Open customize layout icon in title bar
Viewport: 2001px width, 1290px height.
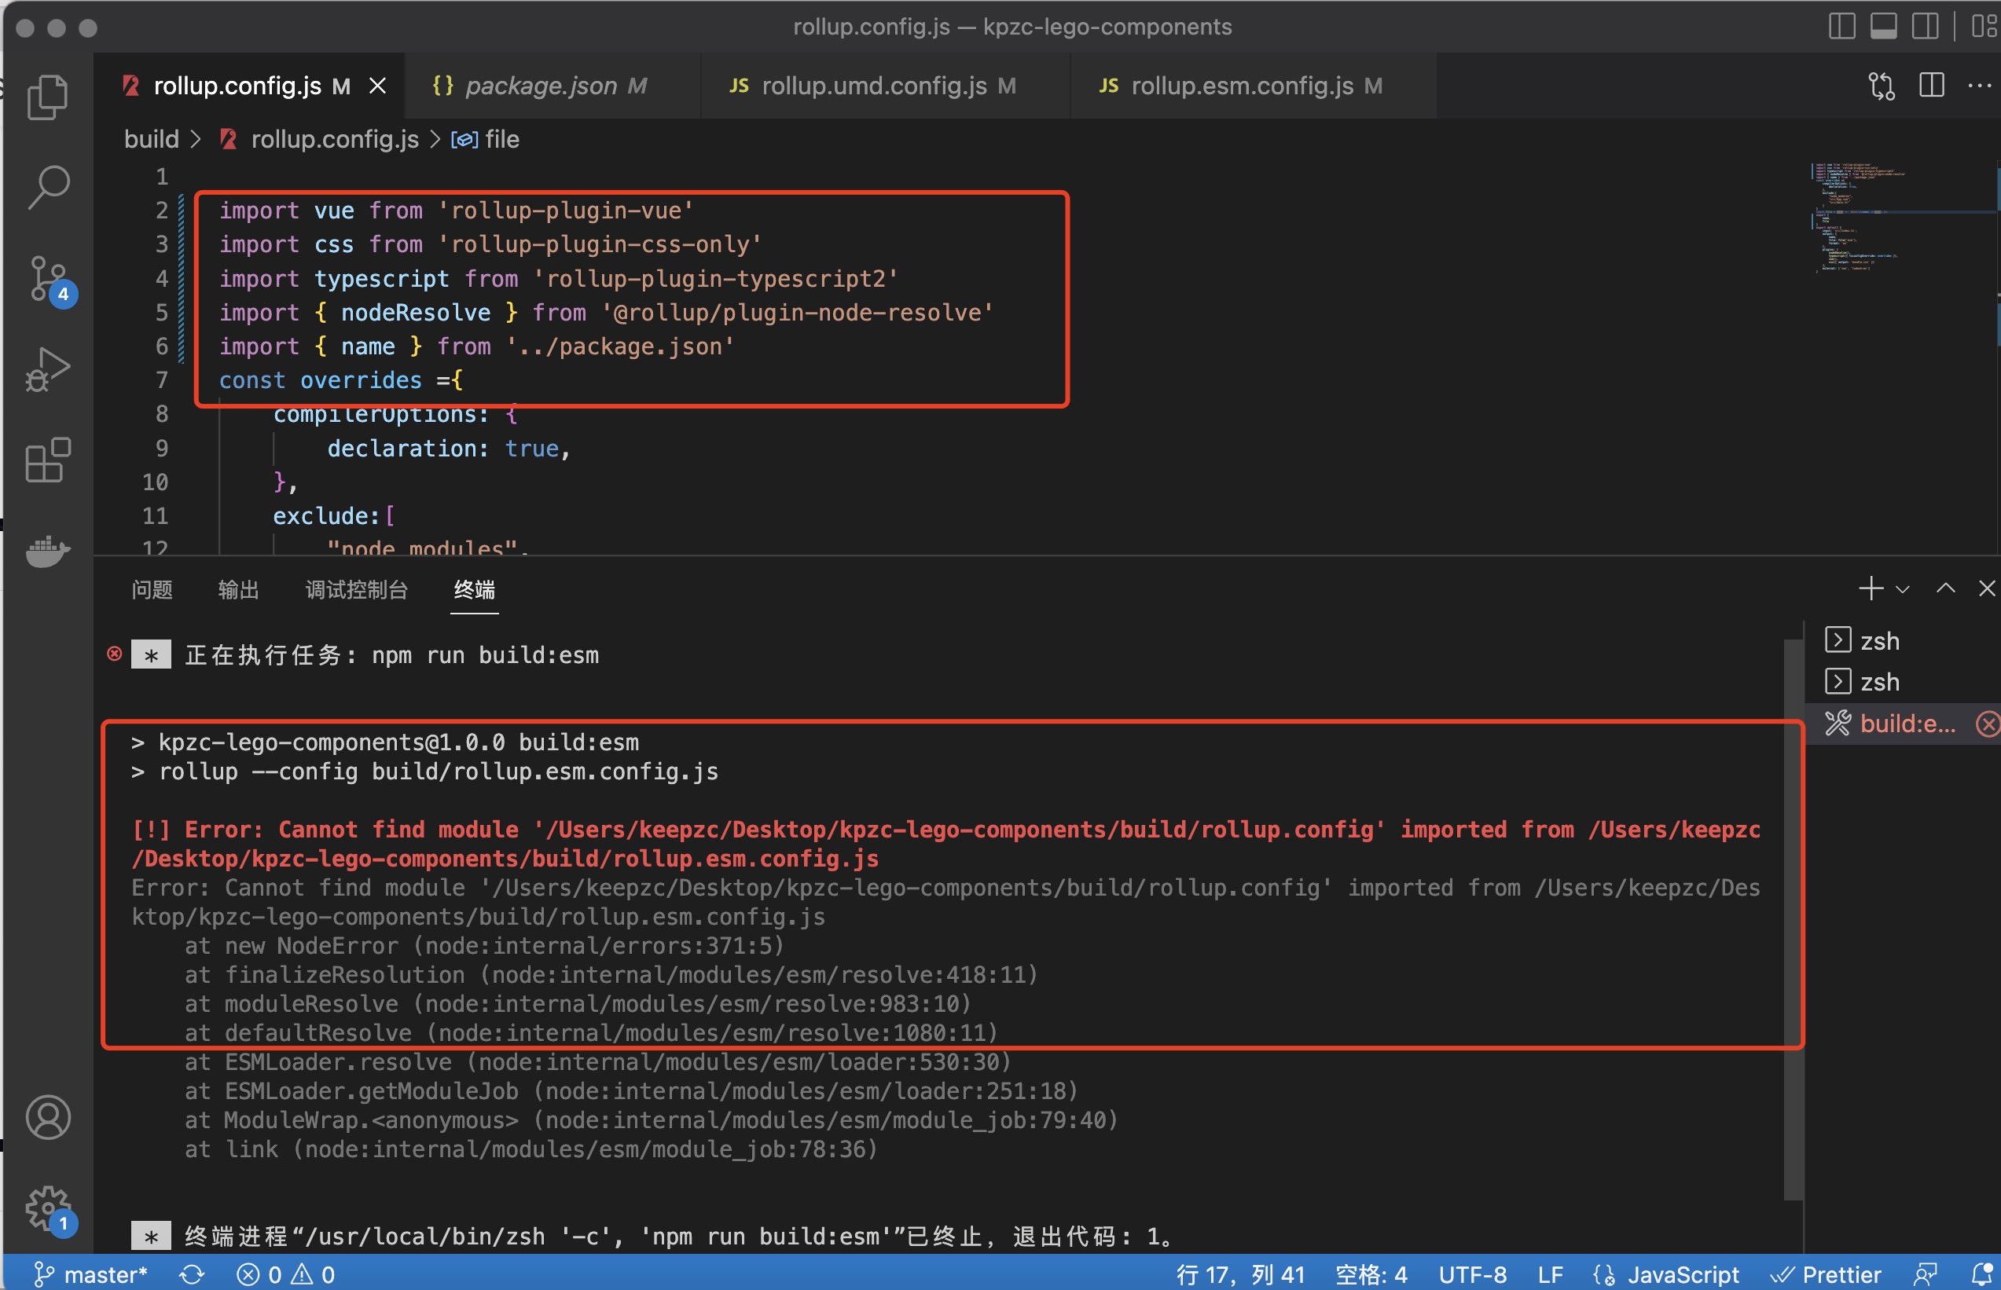point(1984,27)
